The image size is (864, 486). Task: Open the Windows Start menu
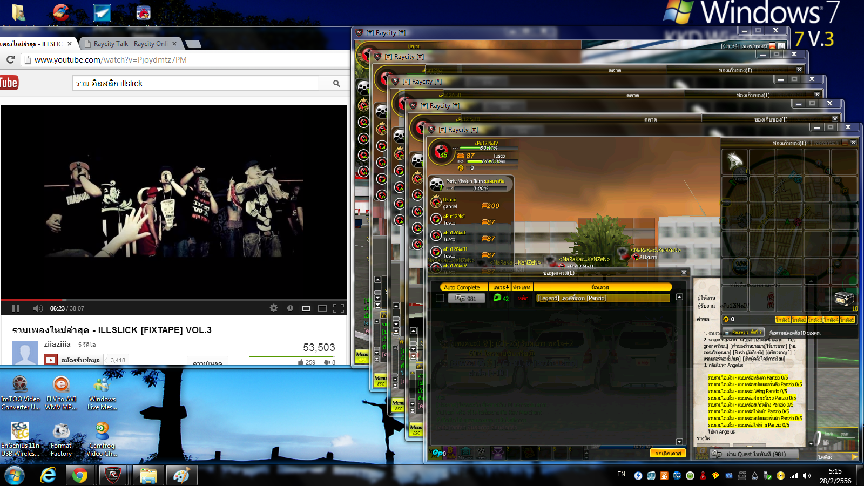(x=14, y=475)
